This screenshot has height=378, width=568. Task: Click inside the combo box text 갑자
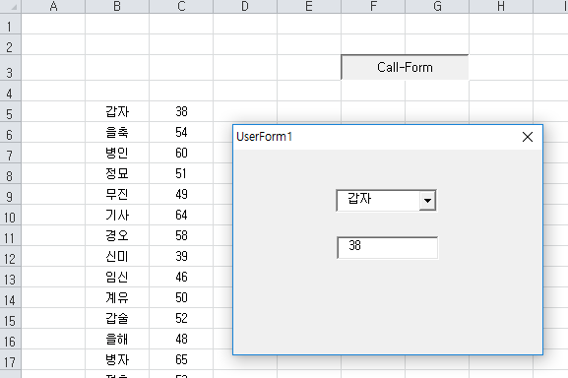pyautogui.click(x=359, y=199)
